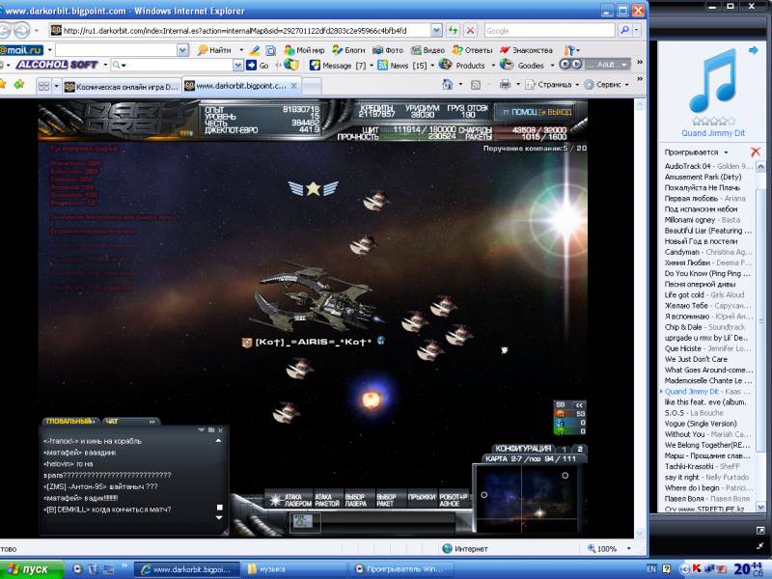Open Фото in mail.ru toolbar

[388, 50]
